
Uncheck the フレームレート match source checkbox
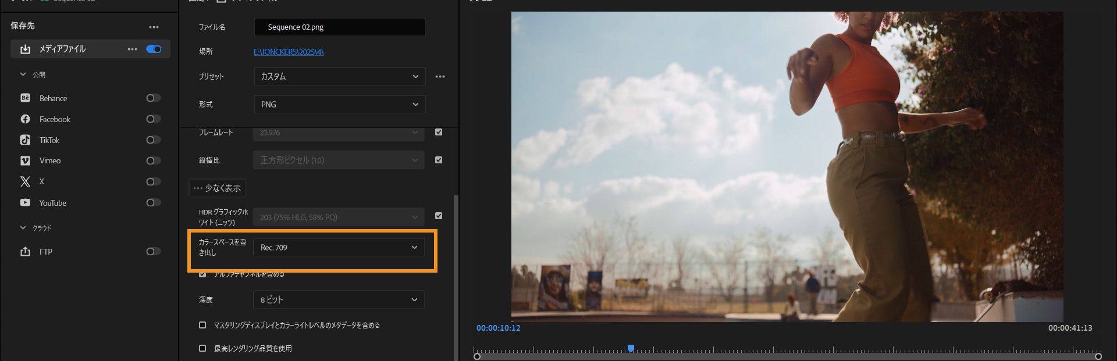439,133
